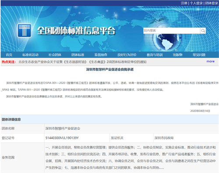Open the 北京生态农业产业协会 hot news headline
The width and height of the screenshot is (219, 173).
tap(82, 62)
